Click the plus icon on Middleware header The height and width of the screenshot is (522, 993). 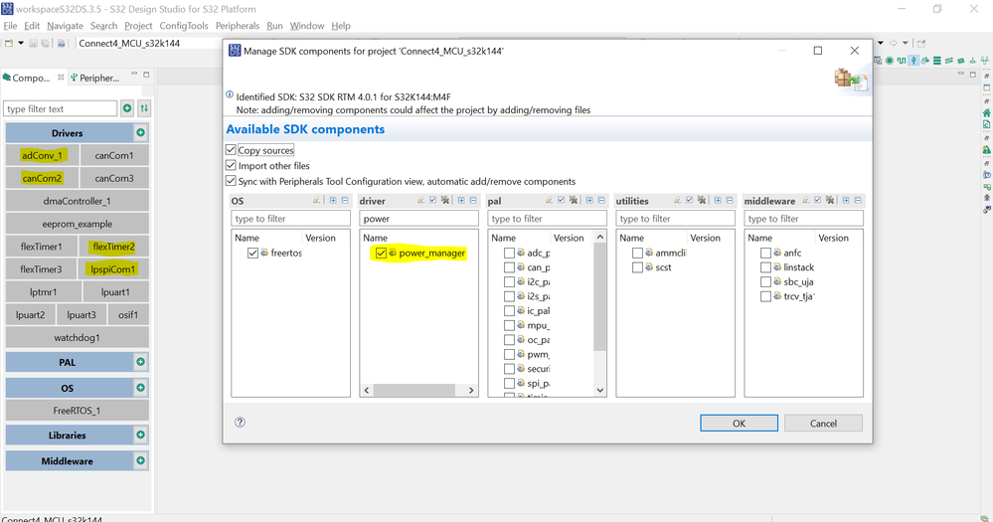(x=140, y=460)
